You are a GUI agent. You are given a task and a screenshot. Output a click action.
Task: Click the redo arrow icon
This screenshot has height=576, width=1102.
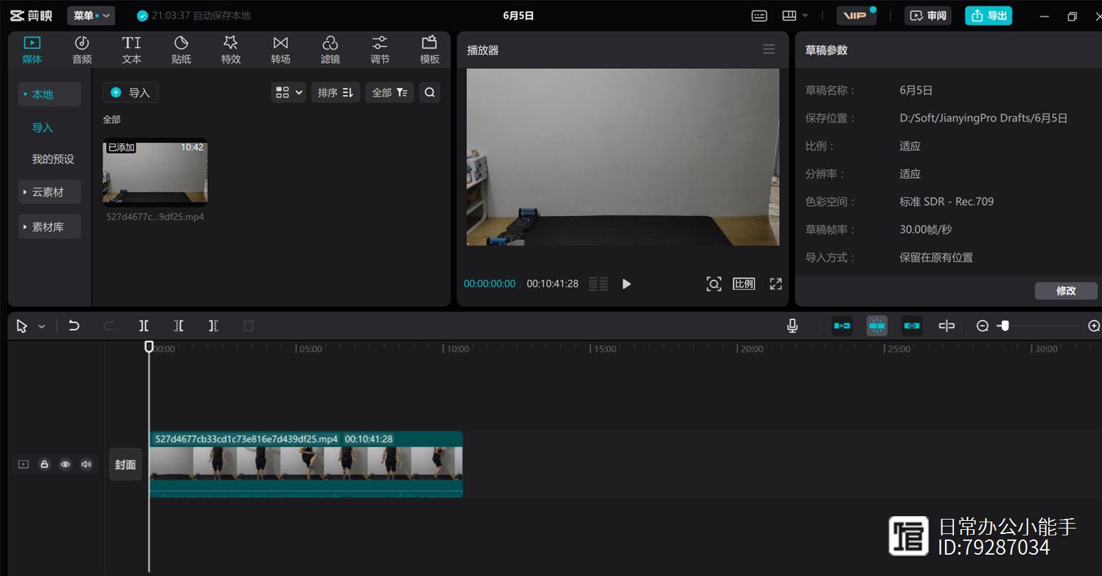(x=109, y=326)
